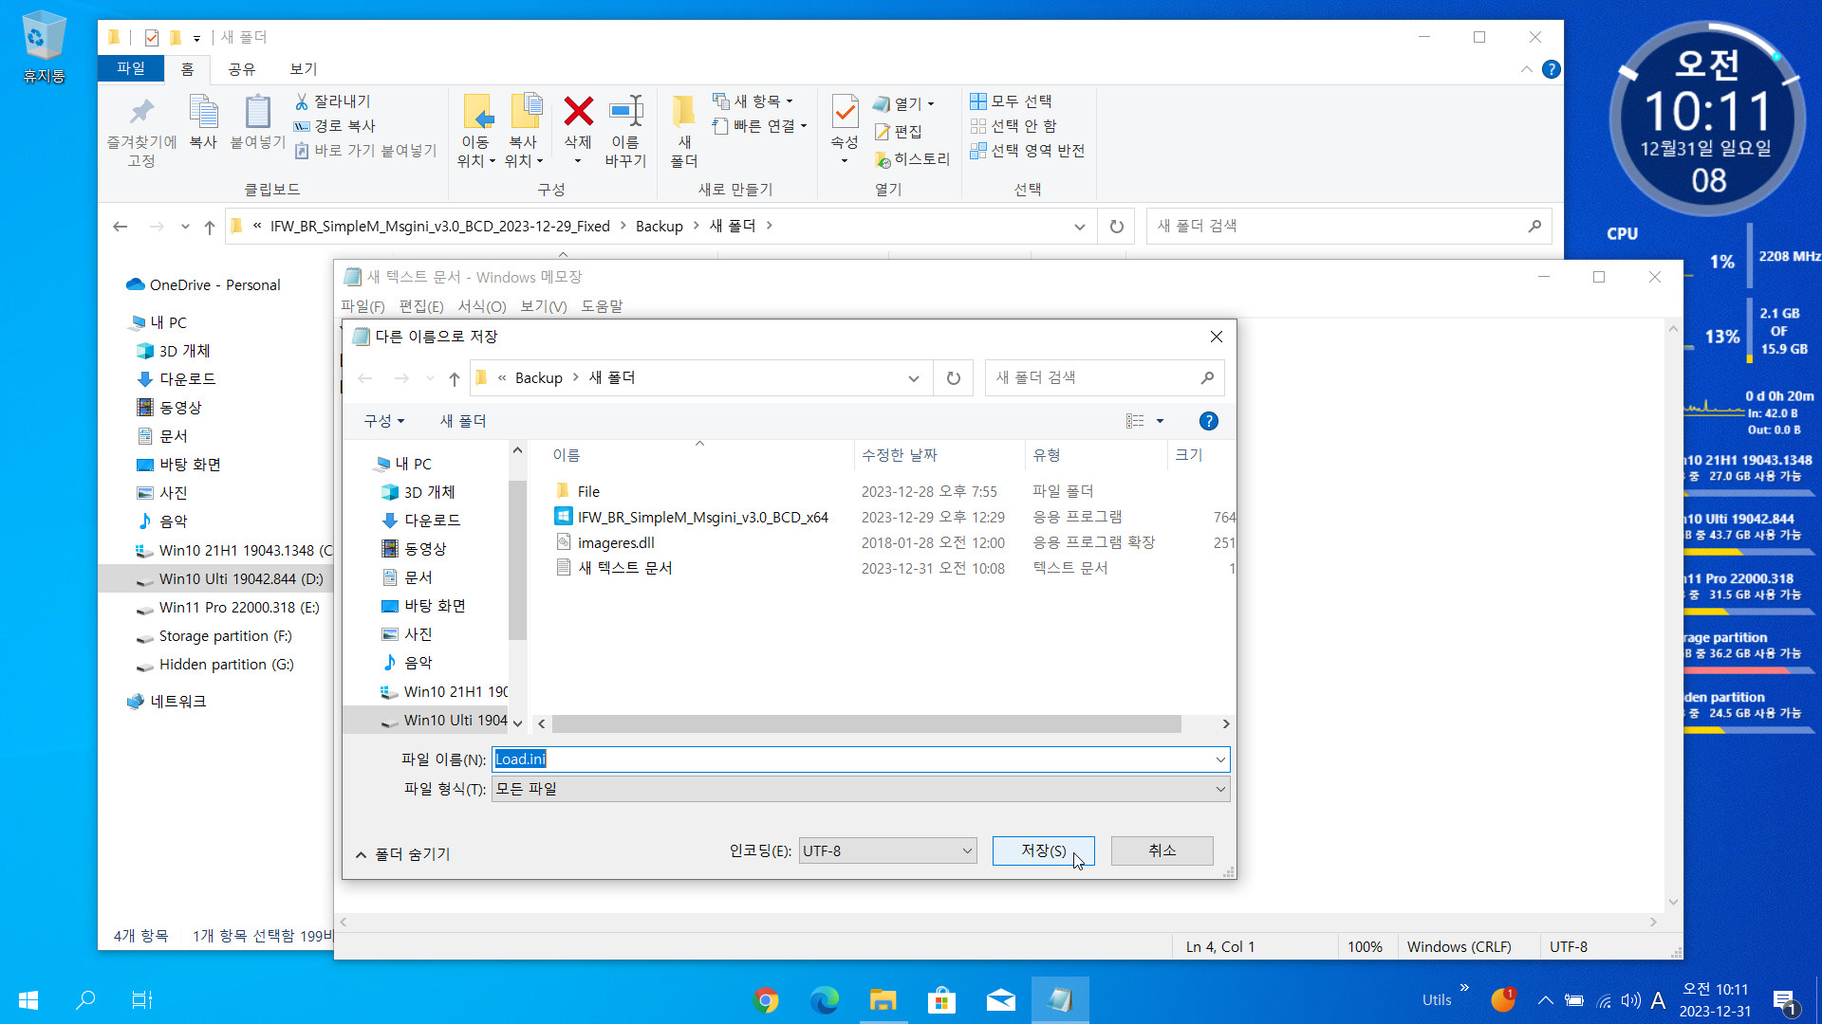This screenshot has width=1822, height=1024.
Task: Open the Recycle Bin (휴지통) desktop icon
Action: 44,46
